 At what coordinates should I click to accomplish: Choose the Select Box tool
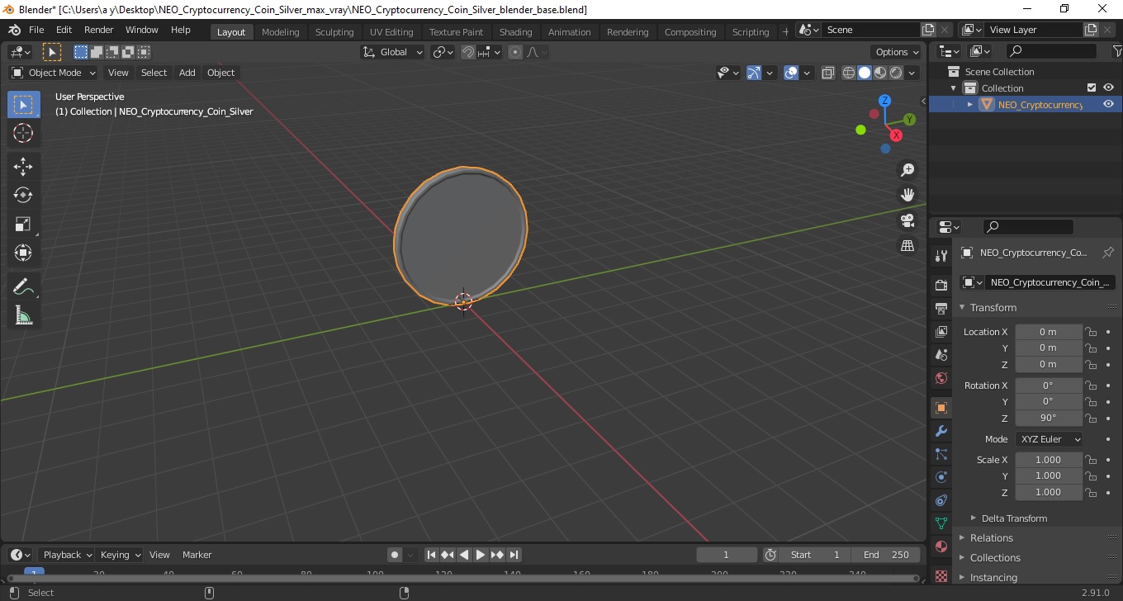[23, 105]
